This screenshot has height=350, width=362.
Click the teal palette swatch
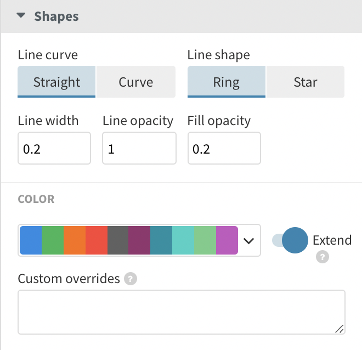point(161,240)
